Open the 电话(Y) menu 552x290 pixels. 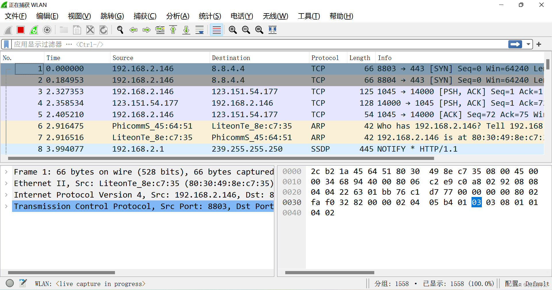coord(242,16)
